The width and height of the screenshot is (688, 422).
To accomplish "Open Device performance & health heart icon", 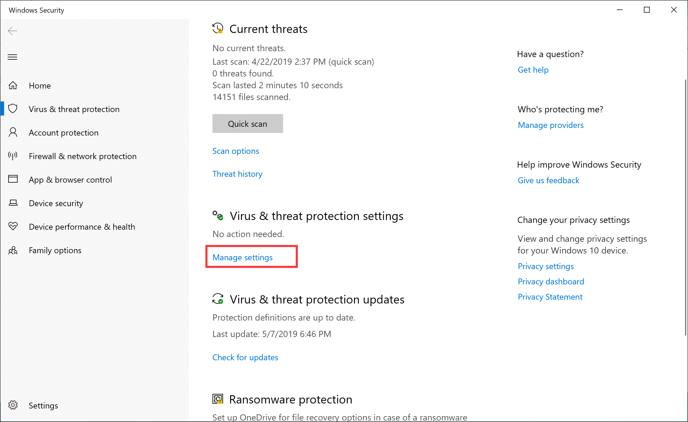I will point(13,226).
